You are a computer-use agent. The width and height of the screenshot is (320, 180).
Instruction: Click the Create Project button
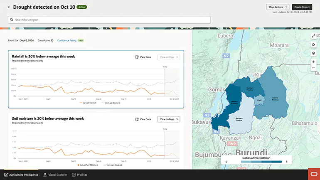click(x=302, y=7)
